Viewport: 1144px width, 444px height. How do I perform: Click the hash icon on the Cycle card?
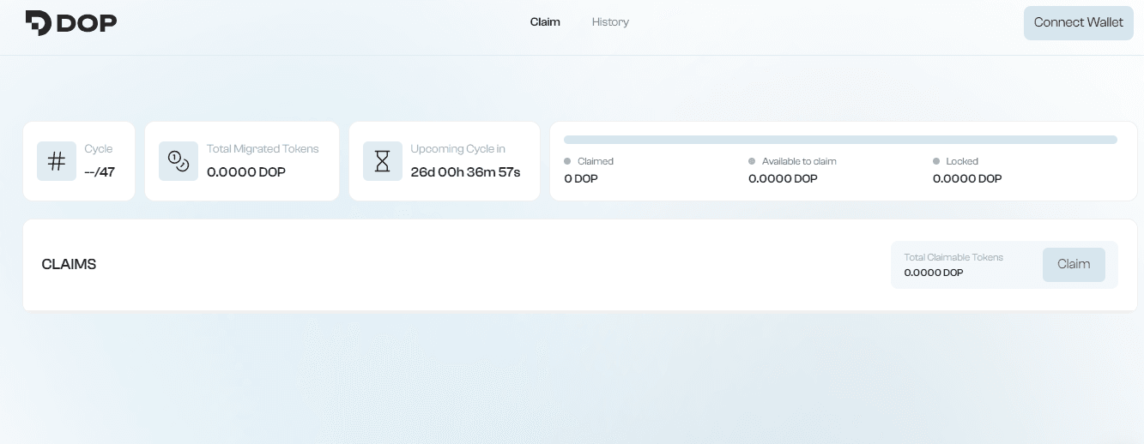coord(57,161)
